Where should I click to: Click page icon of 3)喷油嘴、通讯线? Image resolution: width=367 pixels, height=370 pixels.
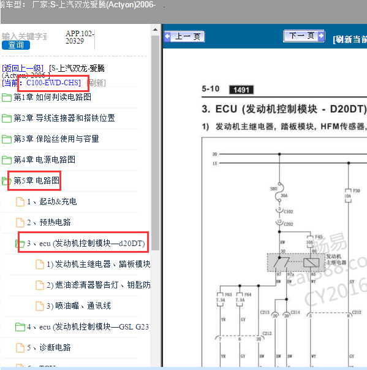[x=40, y=306]
